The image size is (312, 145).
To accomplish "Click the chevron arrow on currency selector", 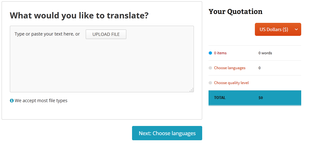I will [x=296, y=30].
